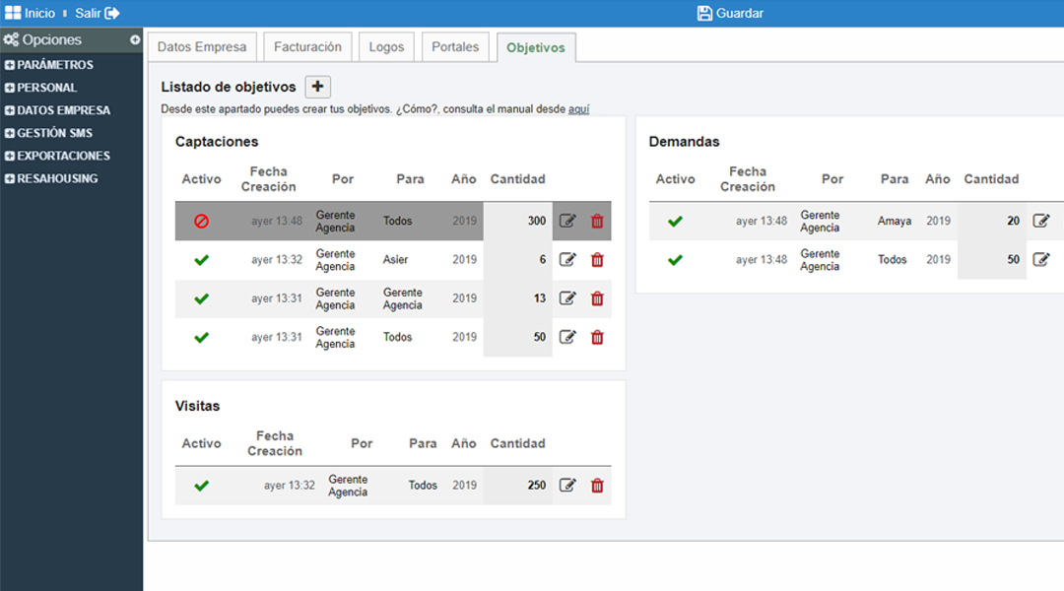The image size is (1064, 591).
Task: Expand the PARÁMETROS sidebar section
Action: 49,65
